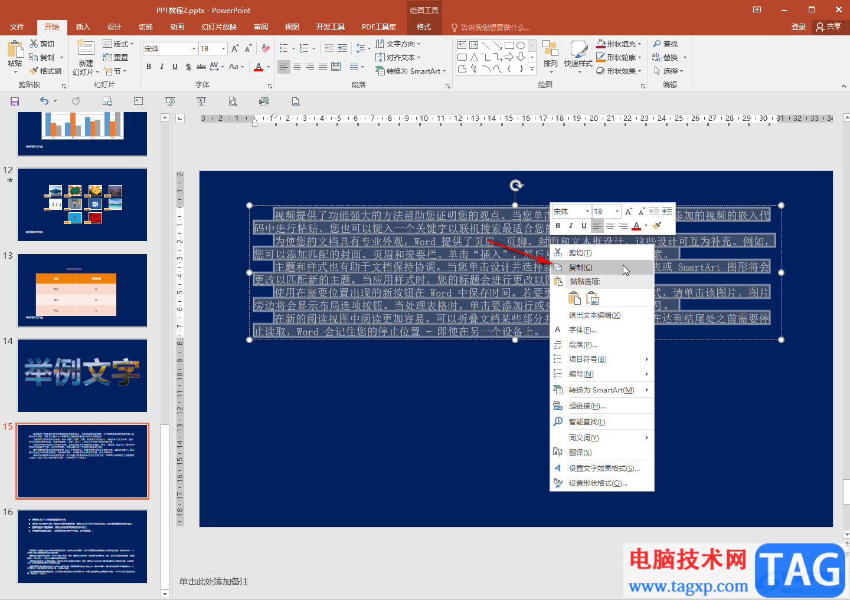Choose Hyperlink (超链接) in context menu
Screen dimensions: 850x600
[x=602, y=406]
